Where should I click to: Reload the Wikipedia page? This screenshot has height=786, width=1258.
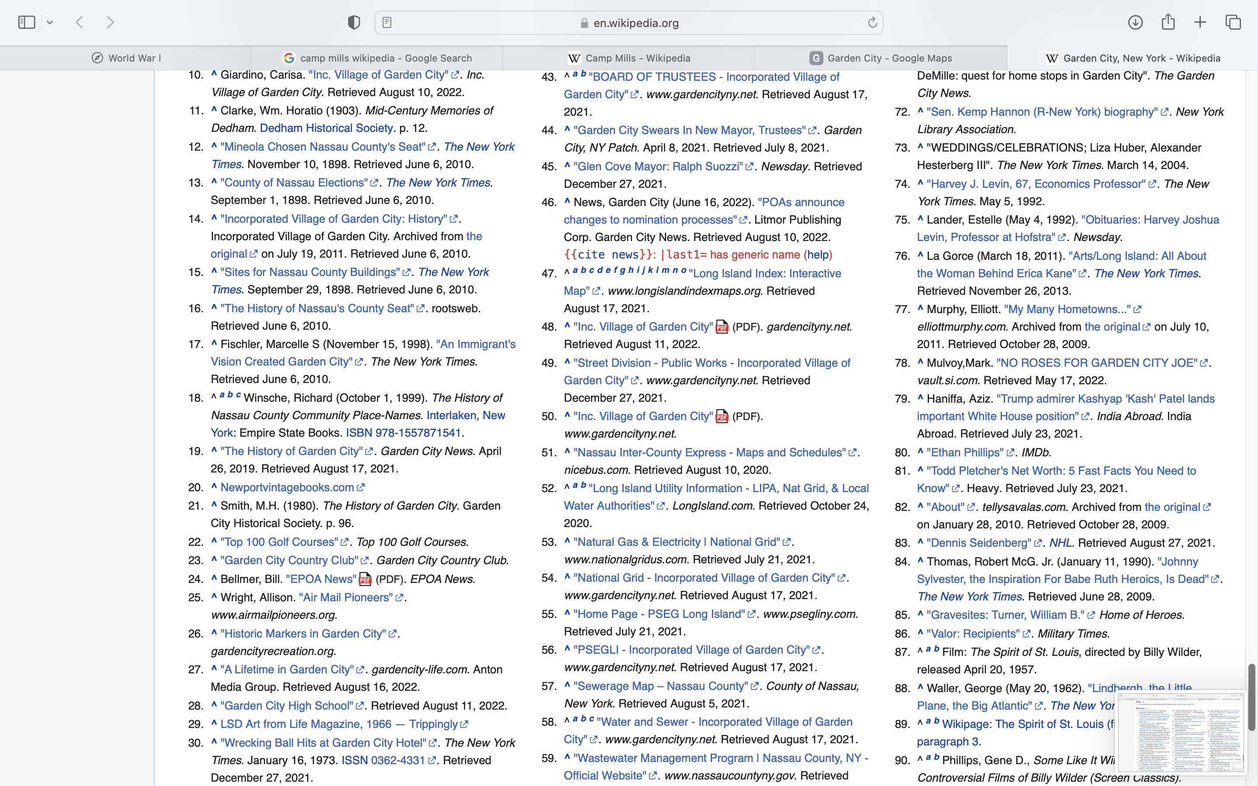(x=872, y=22)
